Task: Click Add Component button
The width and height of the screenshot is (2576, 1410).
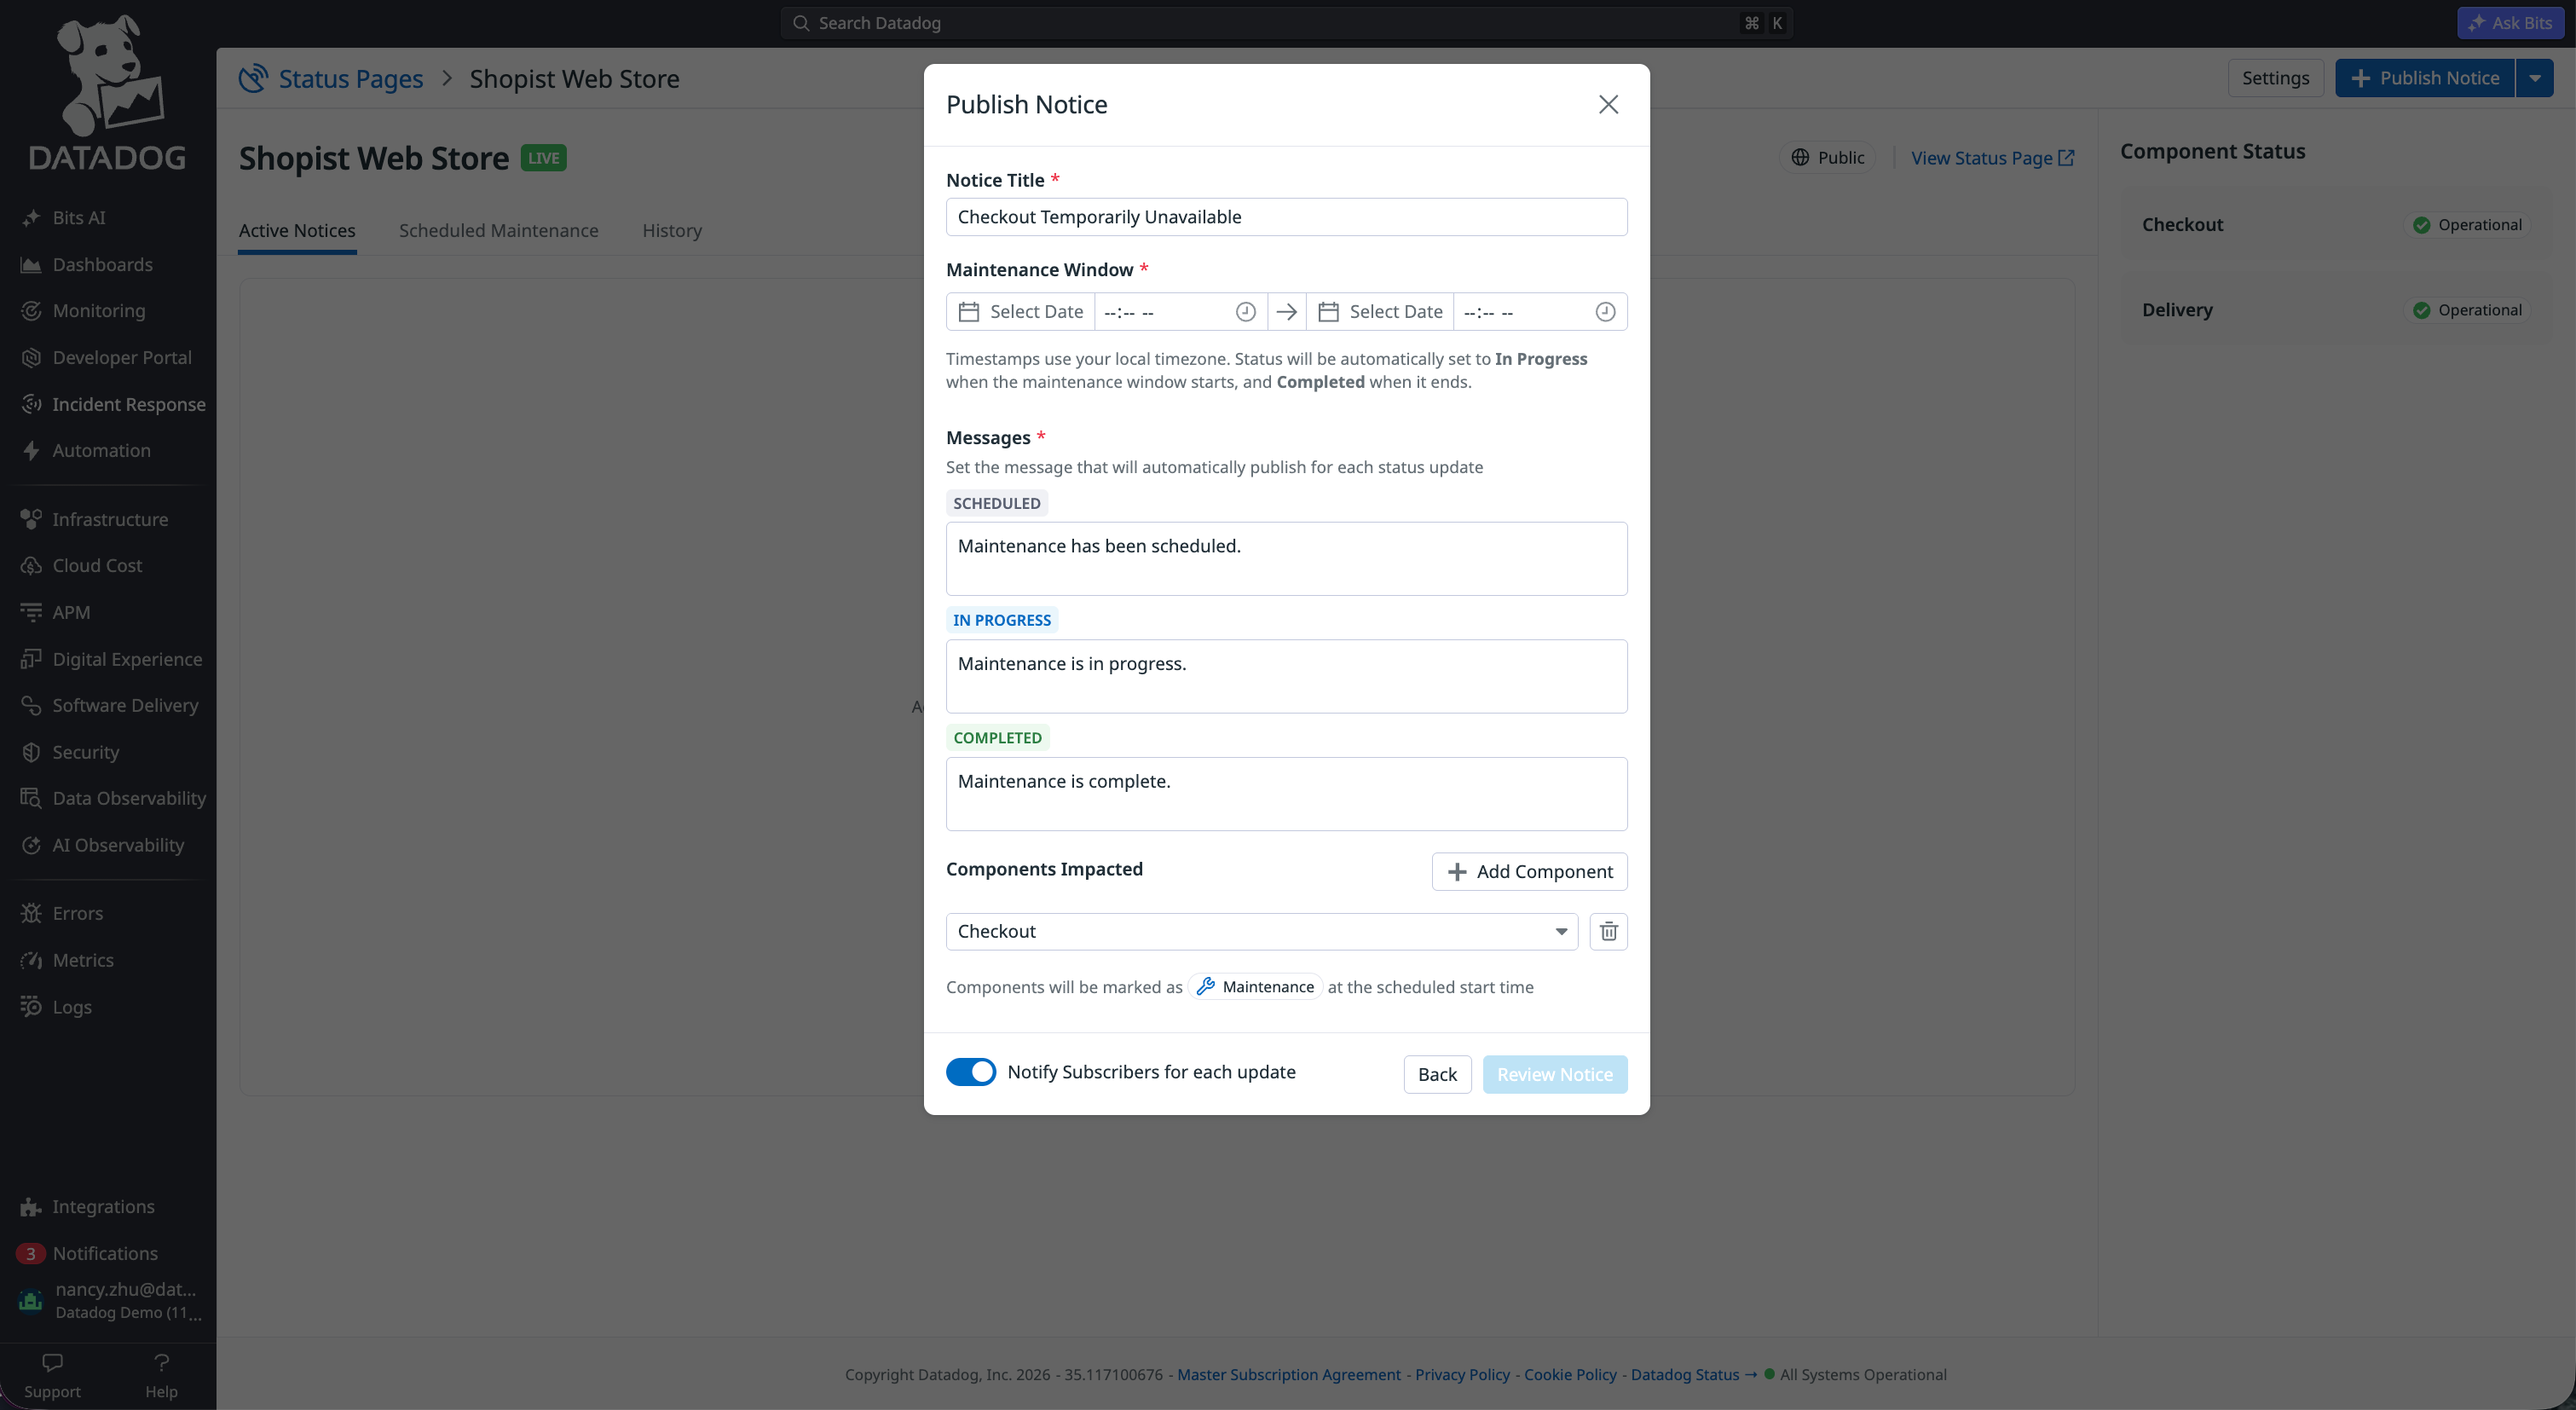Action: 1529,871
